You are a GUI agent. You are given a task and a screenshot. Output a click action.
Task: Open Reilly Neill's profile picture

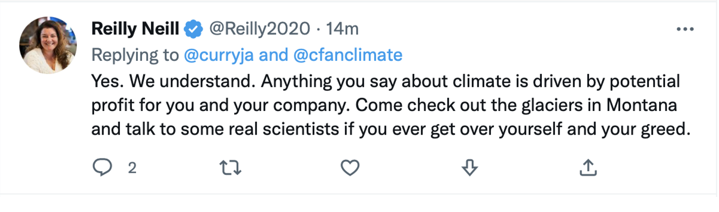tap(48, 45)
